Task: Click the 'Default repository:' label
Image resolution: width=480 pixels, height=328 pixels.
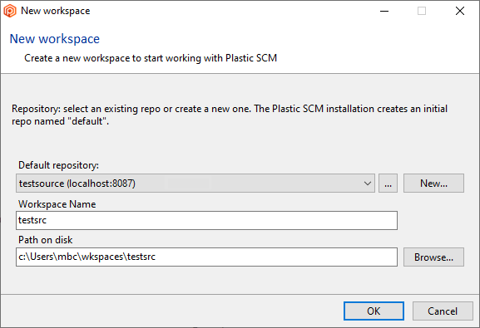Action: [58, 165]
